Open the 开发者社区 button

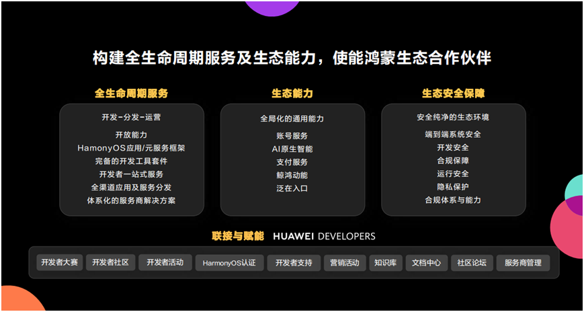click(x=110, y=262)
